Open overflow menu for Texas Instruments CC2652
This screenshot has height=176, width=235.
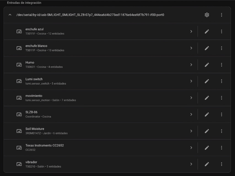[222, 148]
